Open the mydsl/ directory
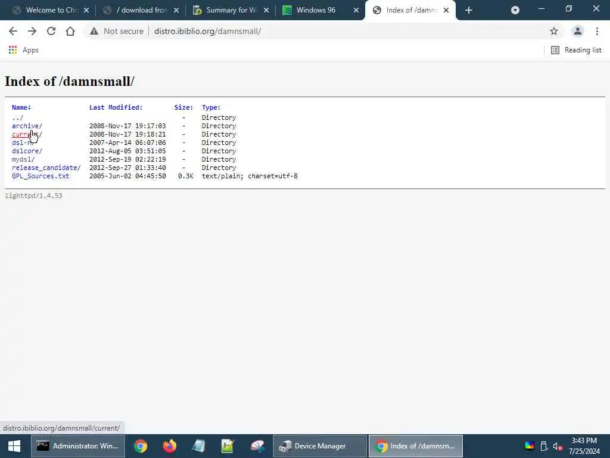 pyautogui.click(x=23, y=159)
